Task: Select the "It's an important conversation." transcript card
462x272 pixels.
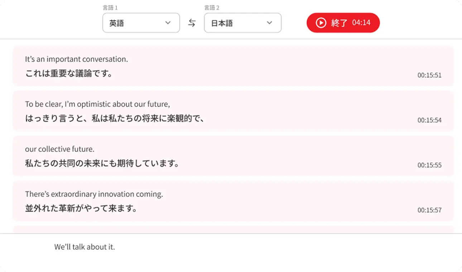Action: [x=233, y=66]
